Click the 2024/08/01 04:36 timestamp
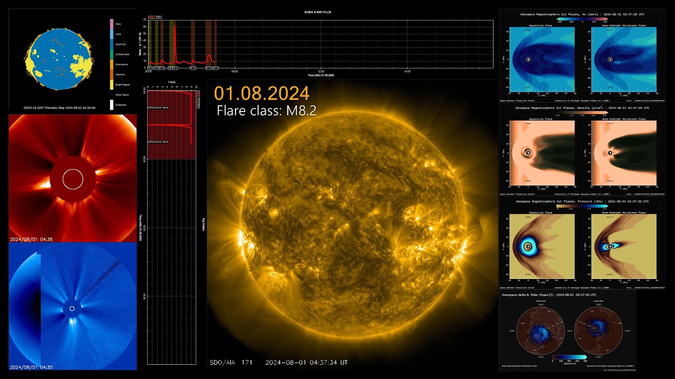This screenshot has width=675, height=379. tap(31, 239)
